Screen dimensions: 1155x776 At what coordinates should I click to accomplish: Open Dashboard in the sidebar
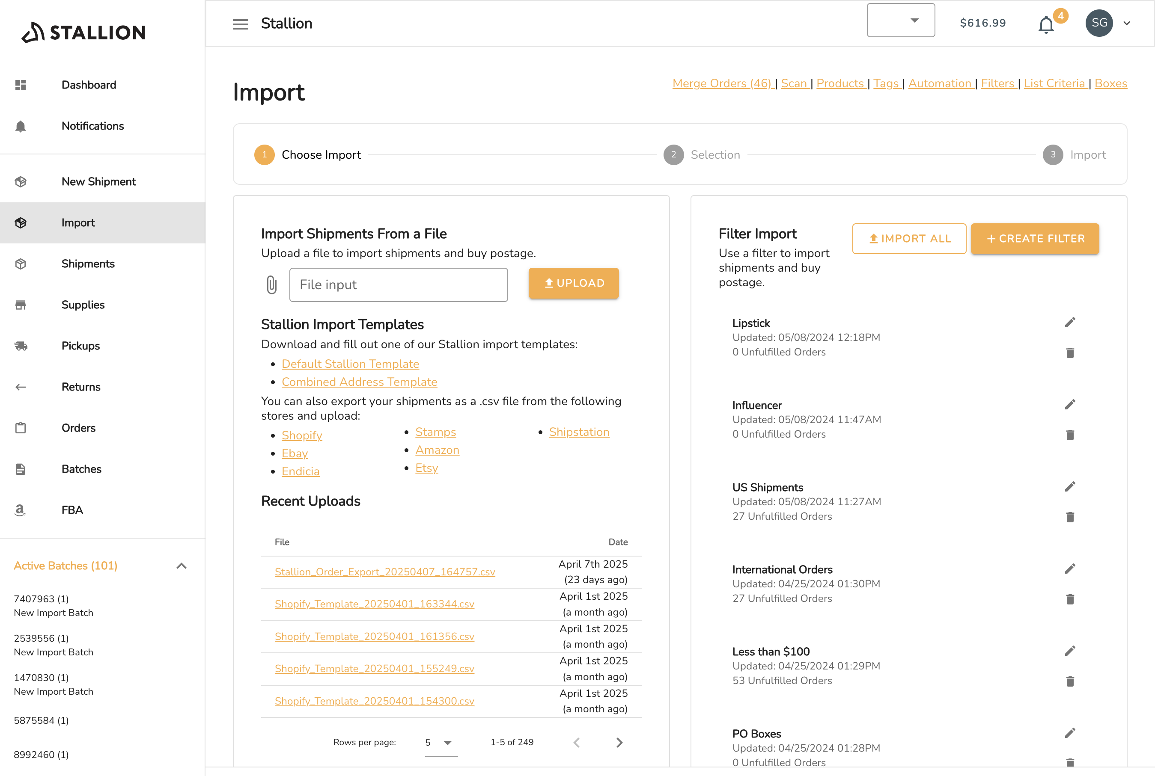(x=102, y=85)
